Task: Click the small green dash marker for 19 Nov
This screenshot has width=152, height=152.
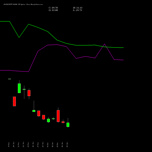Action: point(9,79)
